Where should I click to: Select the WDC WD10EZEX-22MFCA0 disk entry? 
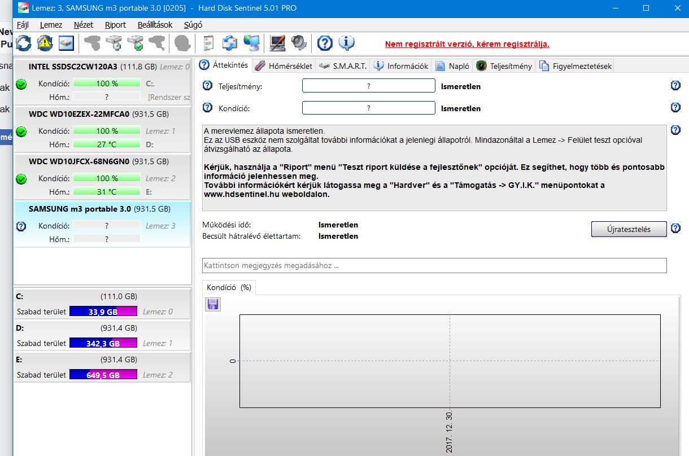pos(102,129)
